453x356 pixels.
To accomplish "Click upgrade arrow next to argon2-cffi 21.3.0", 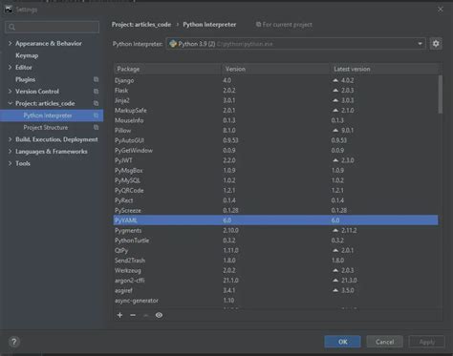I will click(x=335, y=281).
